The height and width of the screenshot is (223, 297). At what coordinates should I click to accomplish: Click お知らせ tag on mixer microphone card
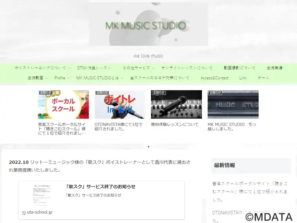click(159, 93)
